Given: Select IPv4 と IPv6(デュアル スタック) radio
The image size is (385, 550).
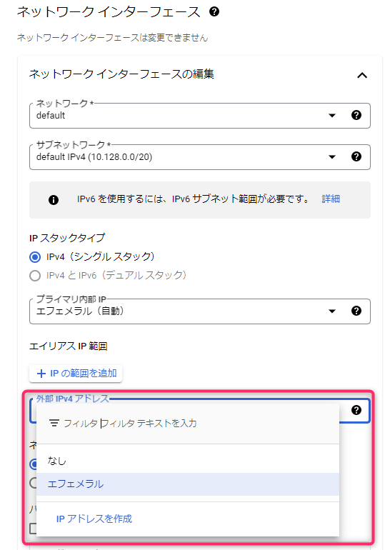Looking at the screenshot, I should (35, 276).
